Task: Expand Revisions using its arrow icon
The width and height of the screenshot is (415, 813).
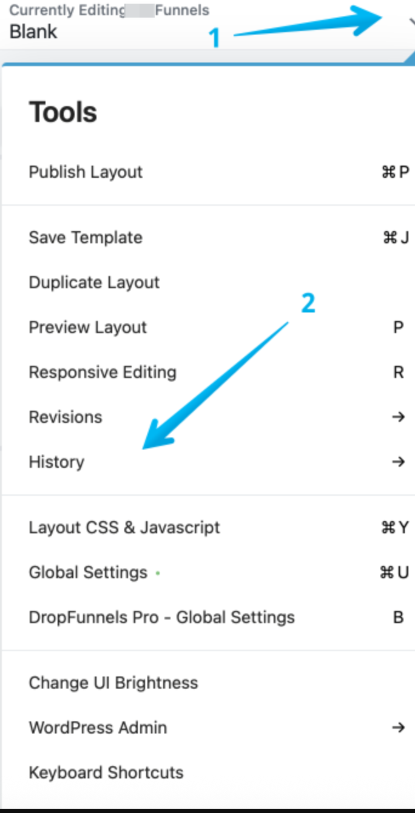Action: pyautogui.click(x=398, y=417)
